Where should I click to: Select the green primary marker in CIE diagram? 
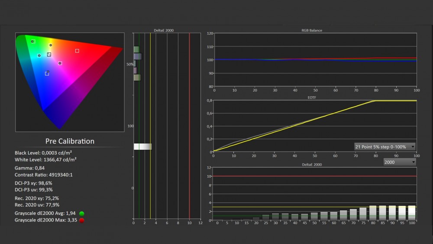(x=32, y=42)
